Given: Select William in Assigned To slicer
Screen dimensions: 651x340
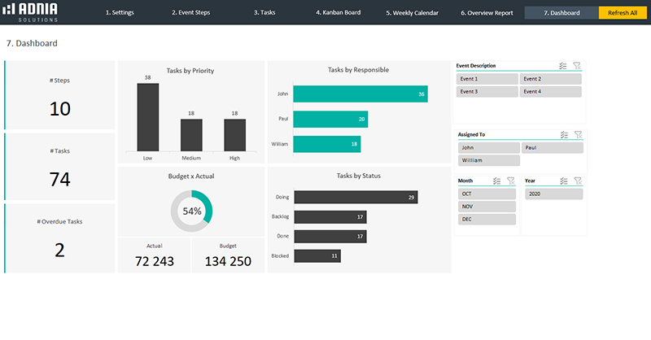Looking at the screenshot, I should click(486, 160).
